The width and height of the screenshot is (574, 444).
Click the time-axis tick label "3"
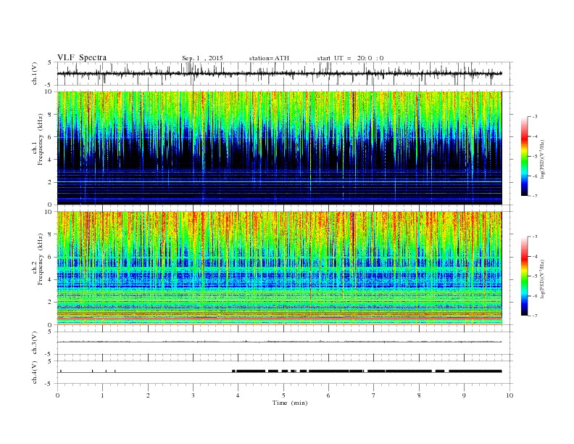point(193,395)
